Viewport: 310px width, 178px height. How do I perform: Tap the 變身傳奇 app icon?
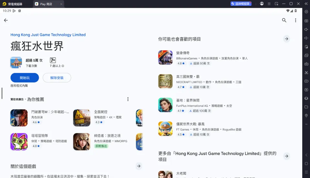(x=165, y=58)
